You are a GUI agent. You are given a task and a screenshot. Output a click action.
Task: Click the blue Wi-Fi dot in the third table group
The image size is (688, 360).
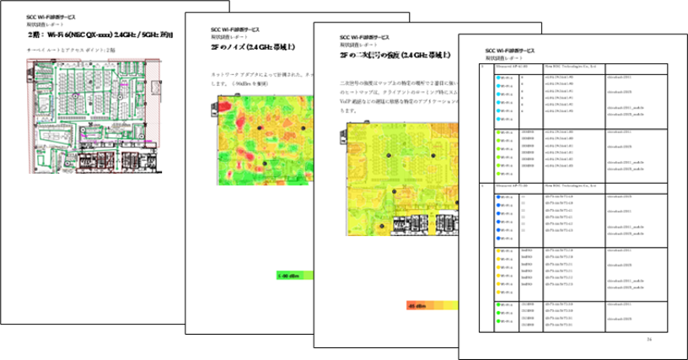click(498, 198)
